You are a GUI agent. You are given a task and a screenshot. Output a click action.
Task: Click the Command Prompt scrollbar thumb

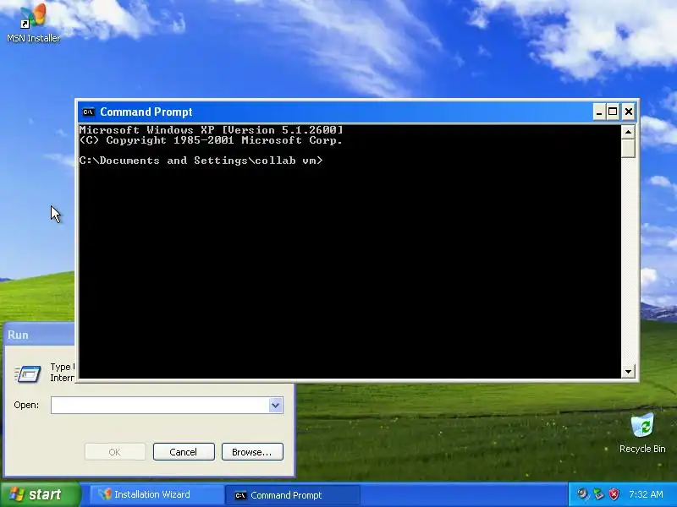[628, 149]
